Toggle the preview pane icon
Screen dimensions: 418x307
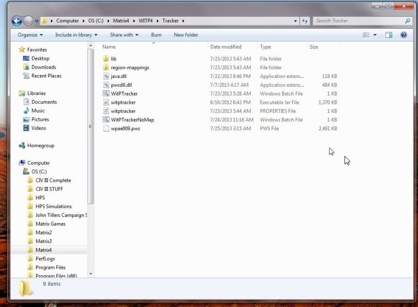click(389, 35)
